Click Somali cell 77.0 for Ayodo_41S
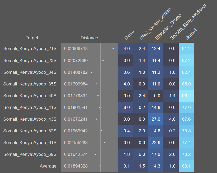217x173 pixels. (186, 107)
